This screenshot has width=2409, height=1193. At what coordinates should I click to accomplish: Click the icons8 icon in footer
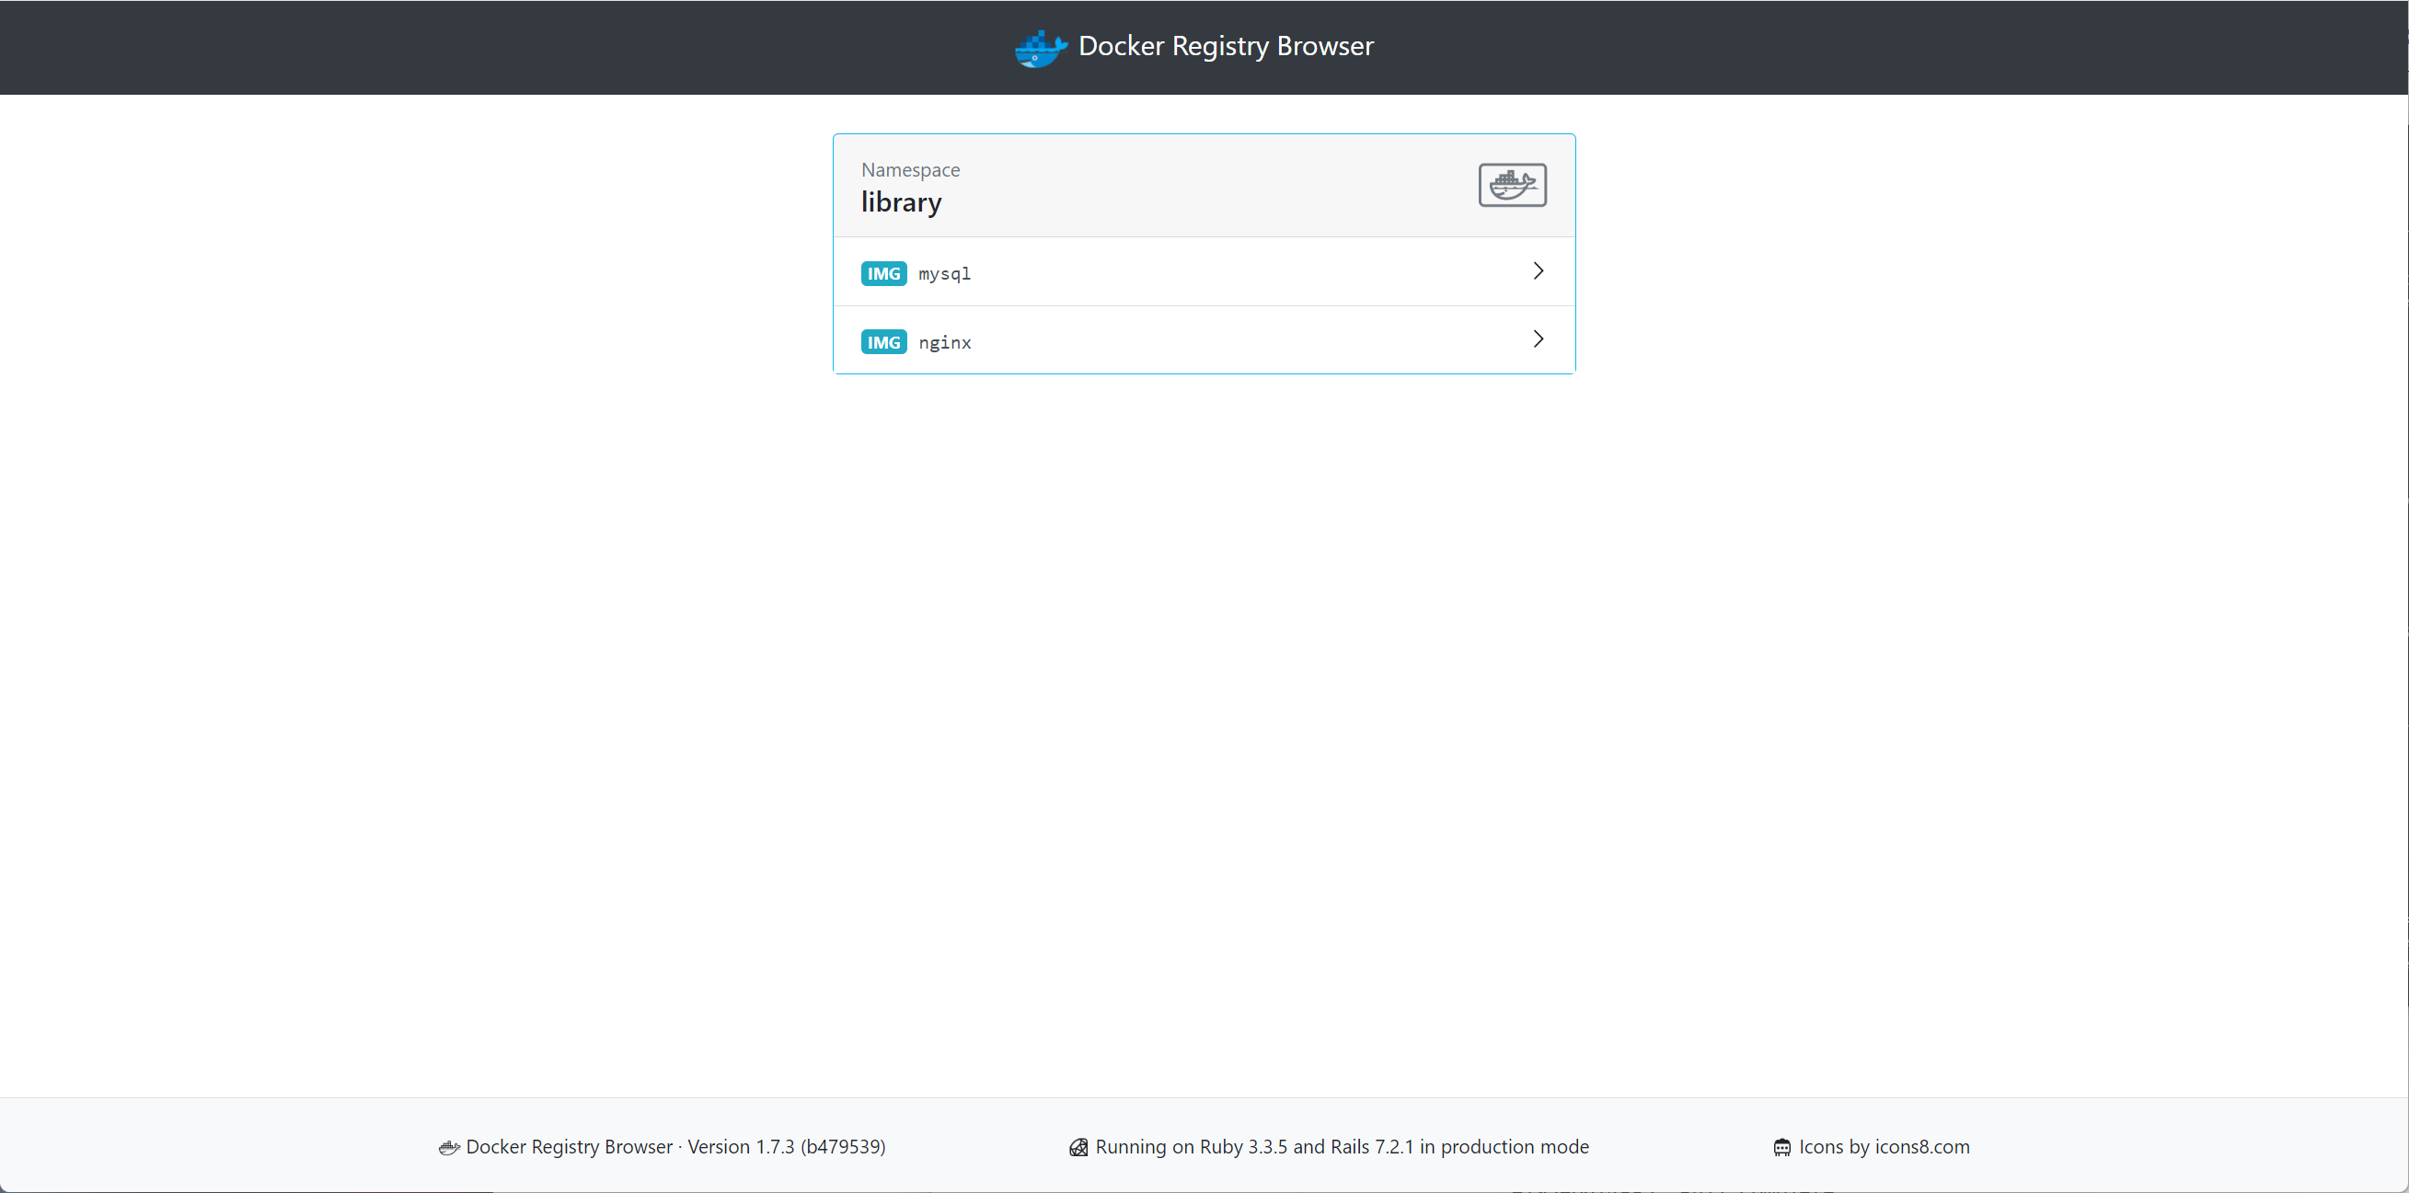point(1782,1148)
